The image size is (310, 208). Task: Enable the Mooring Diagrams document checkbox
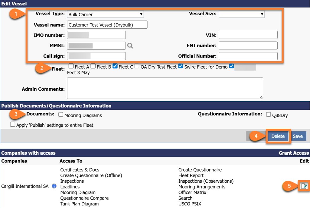pyautogui.click(x=60, y=115)
